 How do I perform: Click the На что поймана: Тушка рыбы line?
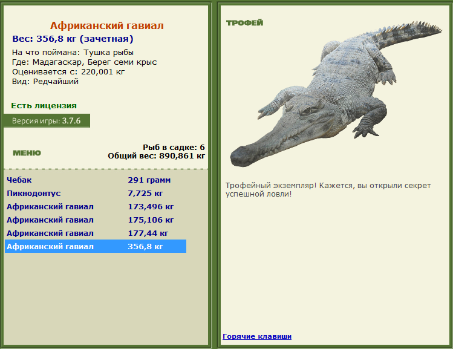(x=73, y=53)
